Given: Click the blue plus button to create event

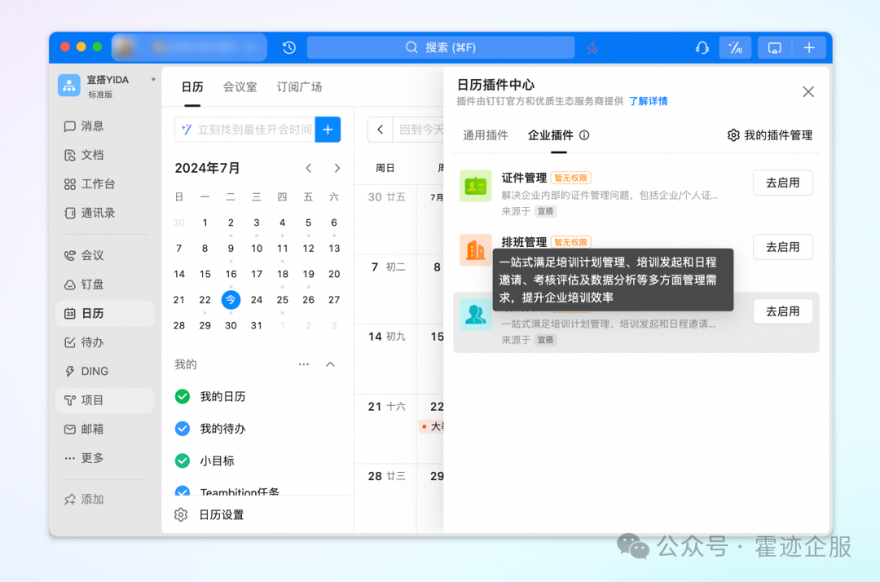Looking at the screenshot, I should click(x=328, y=130).
